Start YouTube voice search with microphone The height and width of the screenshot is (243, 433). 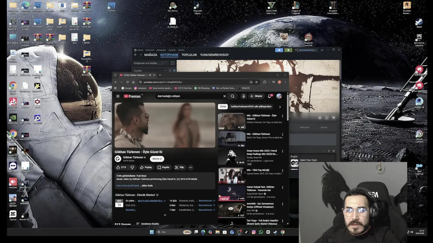(243, 96)
